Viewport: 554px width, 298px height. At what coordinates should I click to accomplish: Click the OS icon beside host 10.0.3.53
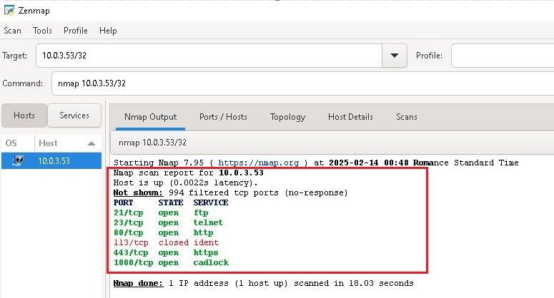(18, 161)
